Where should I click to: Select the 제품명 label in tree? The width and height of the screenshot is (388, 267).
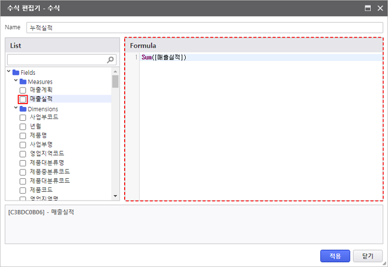click(x=38, y=135)
